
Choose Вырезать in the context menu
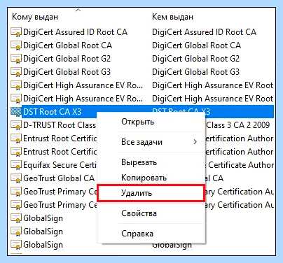(x=139, y=162)
